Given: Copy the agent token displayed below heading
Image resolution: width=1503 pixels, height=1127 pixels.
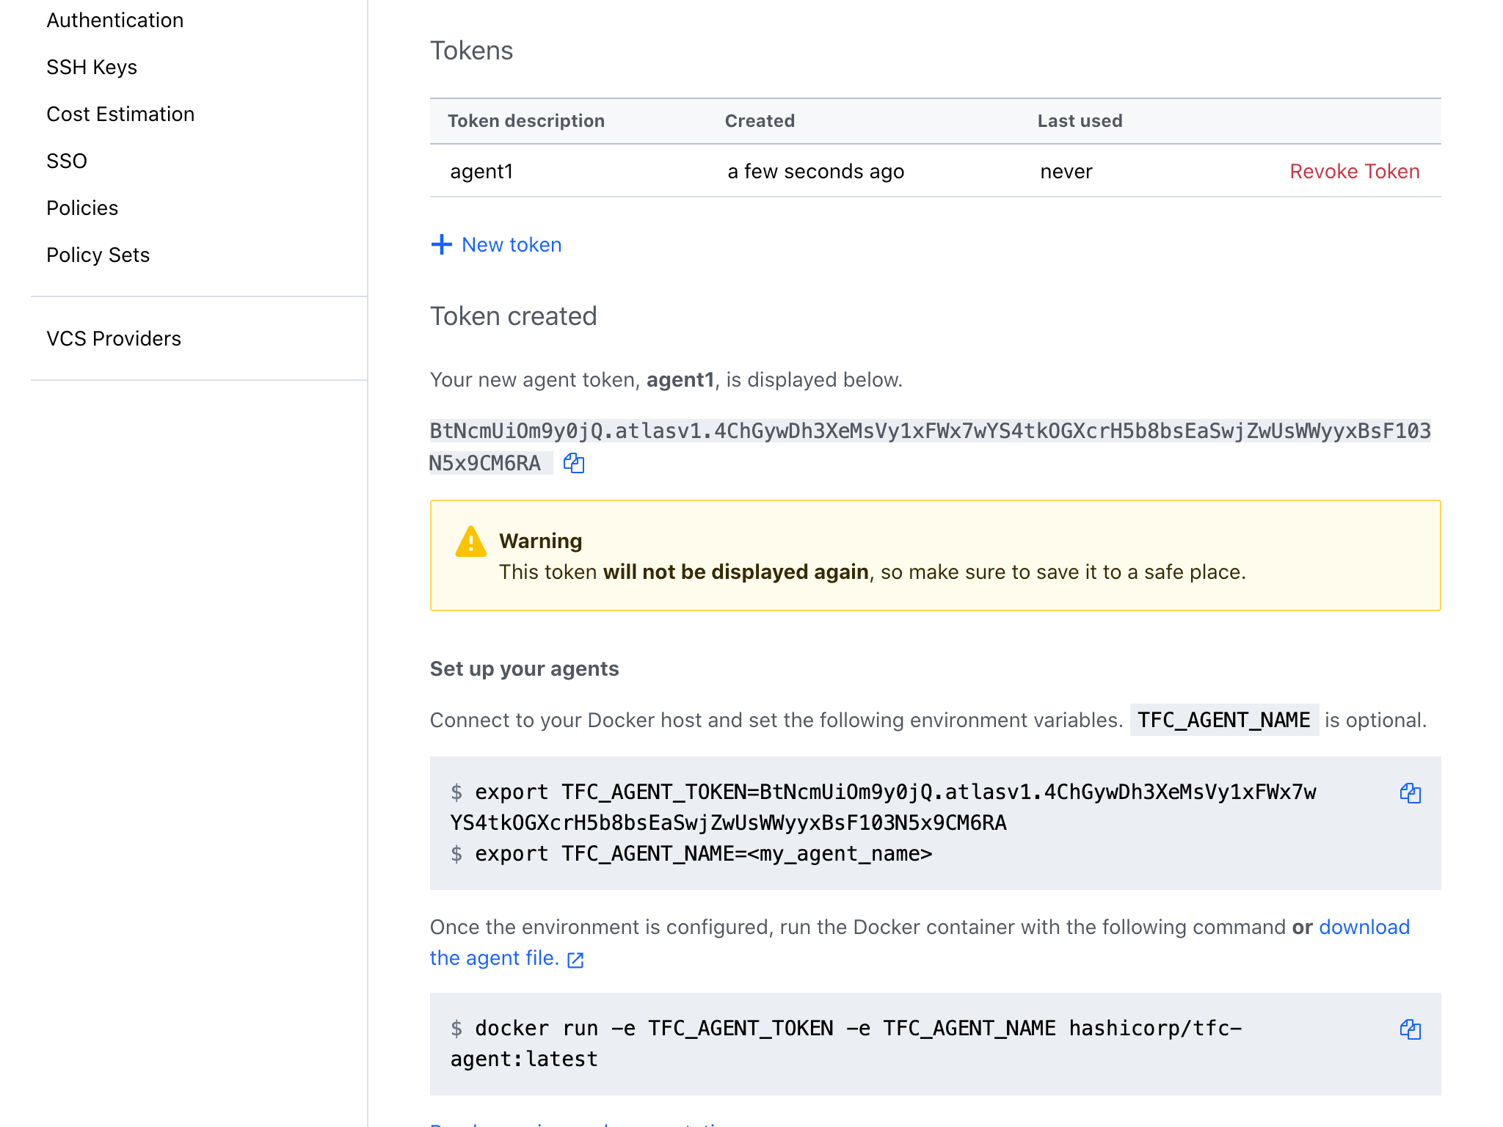Looking at the screenshot, I should [573, 463].
